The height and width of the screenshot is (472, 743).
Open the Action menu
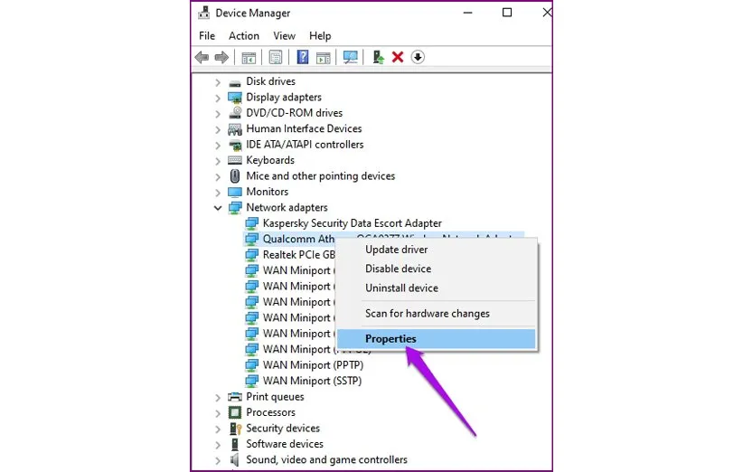pos(243,35)
